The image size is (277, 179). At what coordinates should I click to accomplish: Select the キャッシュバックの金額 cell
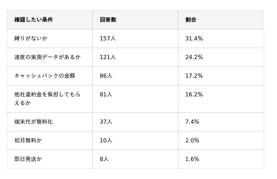pyautogui.click(x=45, y=76)
